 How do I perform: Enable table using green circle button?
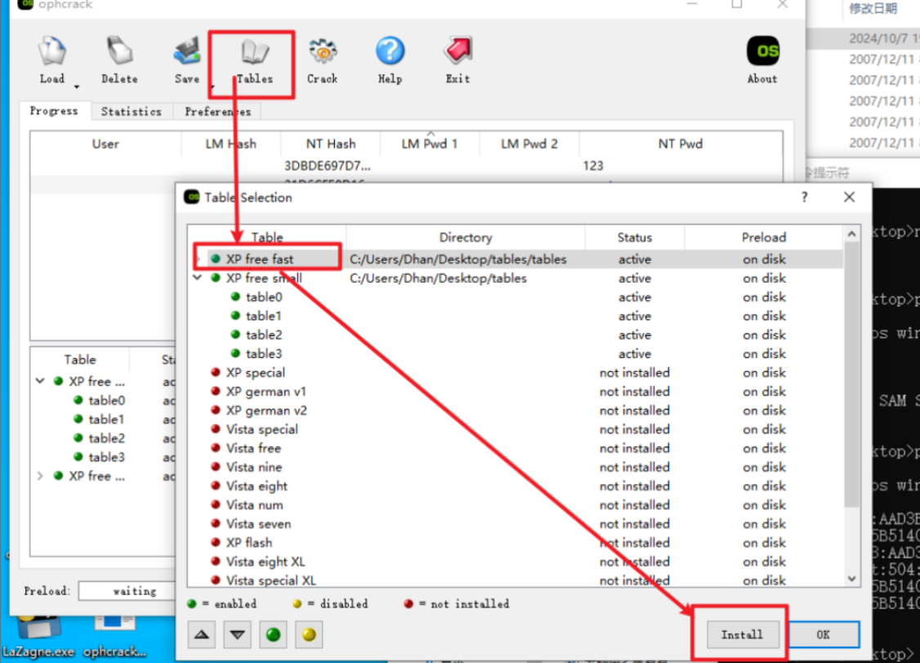pos(273,635)
